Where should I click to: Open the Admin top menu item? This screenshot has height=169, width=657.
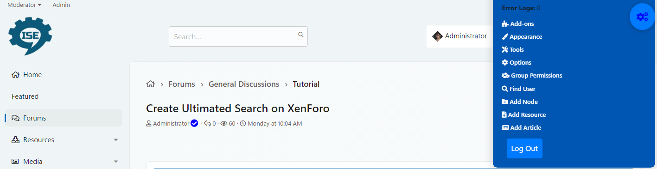tap(61, 5)
